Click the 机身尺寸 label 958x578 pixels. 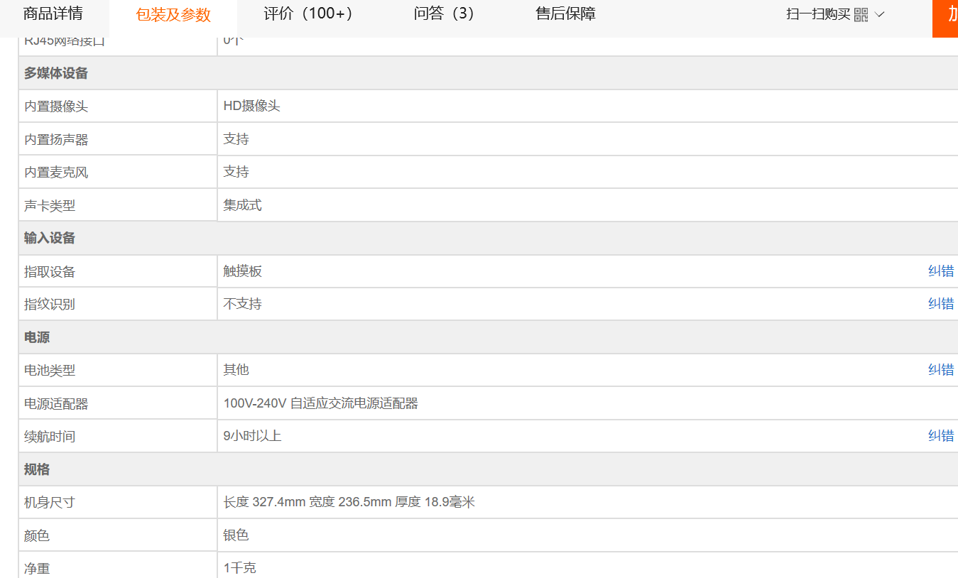pyautogui.click(x=50, y=503)
